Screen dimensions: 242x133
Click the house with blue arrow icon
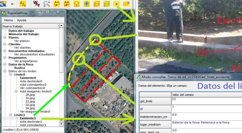click(87, 4)
